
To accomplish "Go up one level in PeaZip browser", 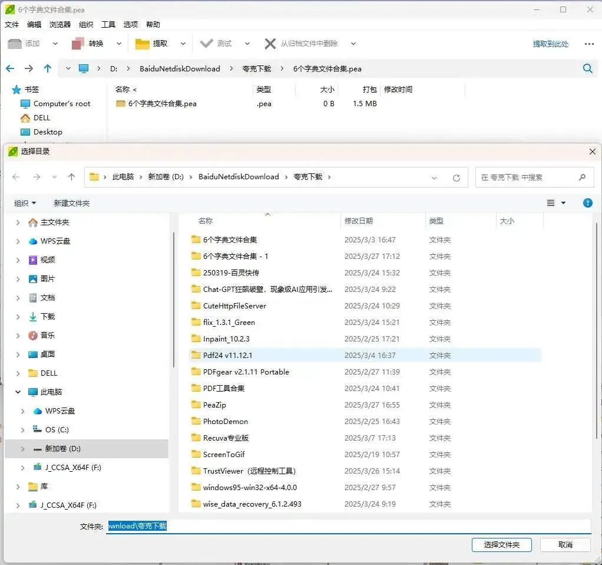I will tap(48, 68).
